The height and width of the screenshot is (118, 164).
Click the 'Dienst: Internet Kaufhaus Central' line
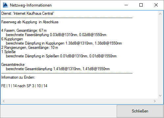[28, 13]
